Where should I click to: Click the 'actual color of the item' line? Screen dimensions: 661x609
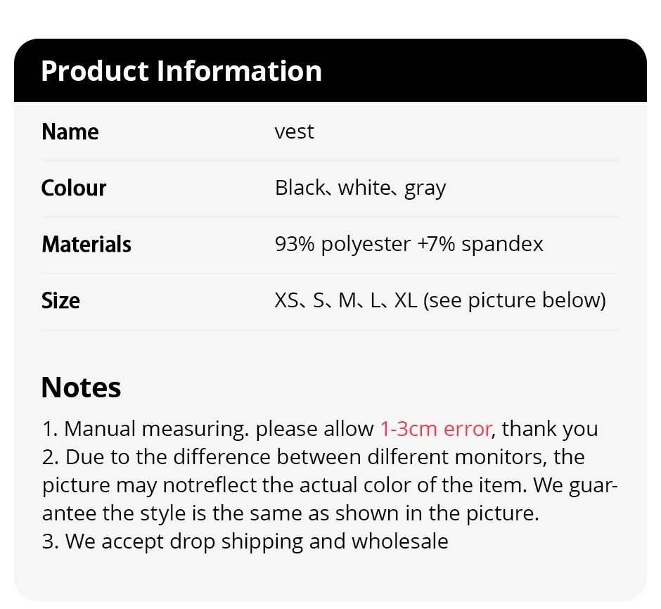tap(330, 485)
